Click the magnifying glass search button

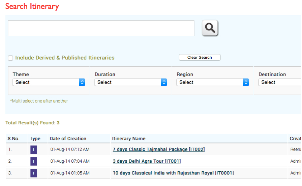coord(210,28)
